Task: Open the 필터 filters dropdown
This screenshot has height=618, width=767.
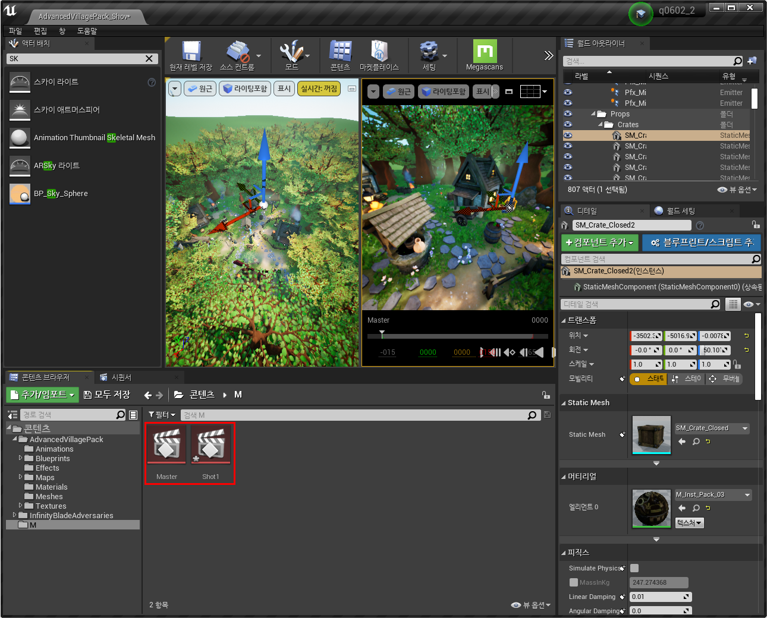Action: (x=162, y=415)
